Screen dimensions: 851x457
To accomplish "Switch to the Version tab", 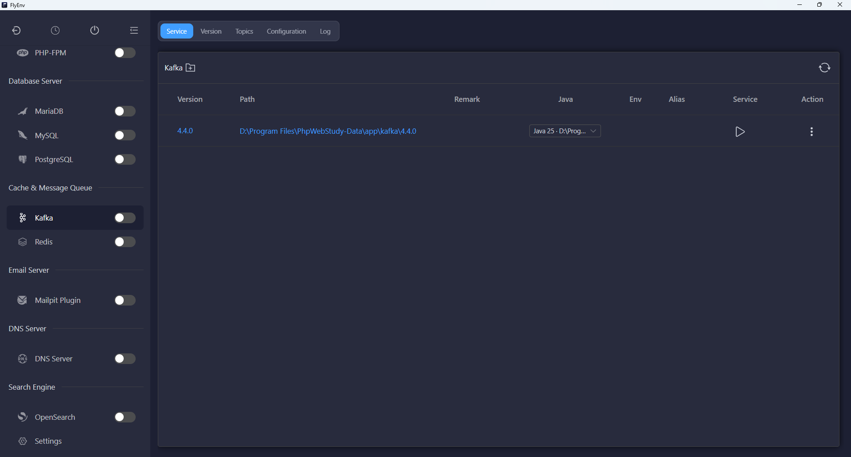I will tap(211, 31).
